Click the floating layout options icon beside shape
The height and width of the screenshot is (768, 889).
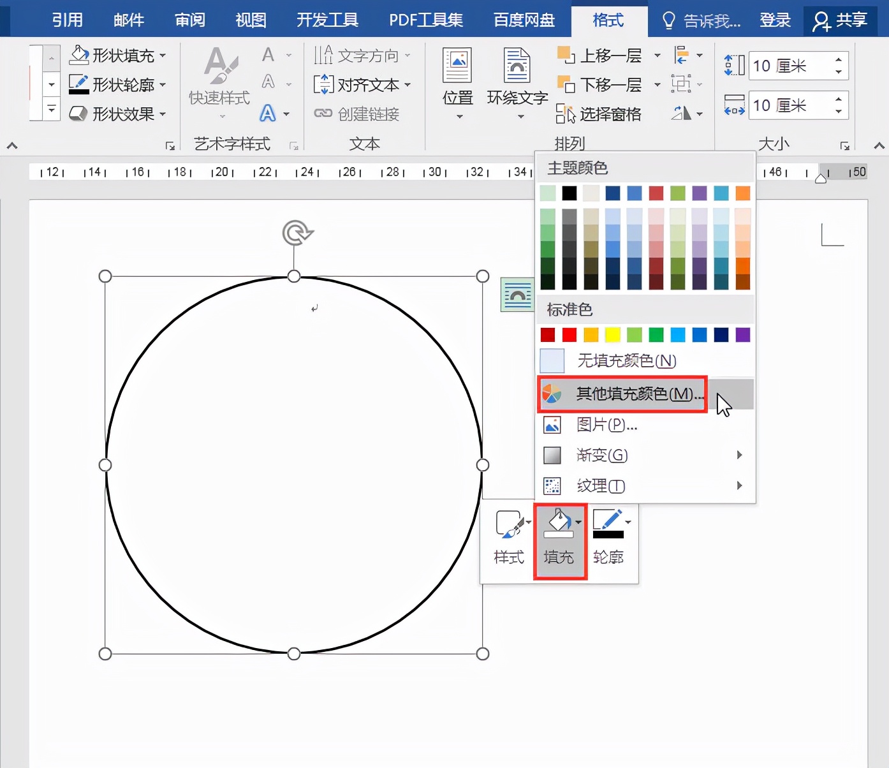tap(517, 295)
